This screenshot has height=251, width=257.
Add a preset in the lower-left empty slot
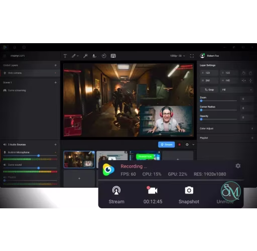(79, 178)
